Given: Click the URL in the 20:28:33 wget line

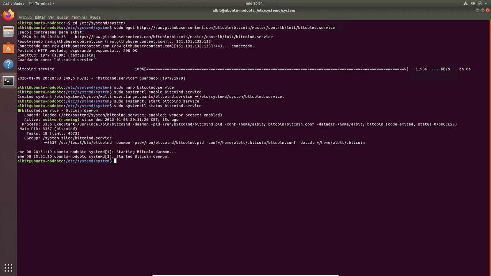Looking at the screenshot, I should [174, 37].
